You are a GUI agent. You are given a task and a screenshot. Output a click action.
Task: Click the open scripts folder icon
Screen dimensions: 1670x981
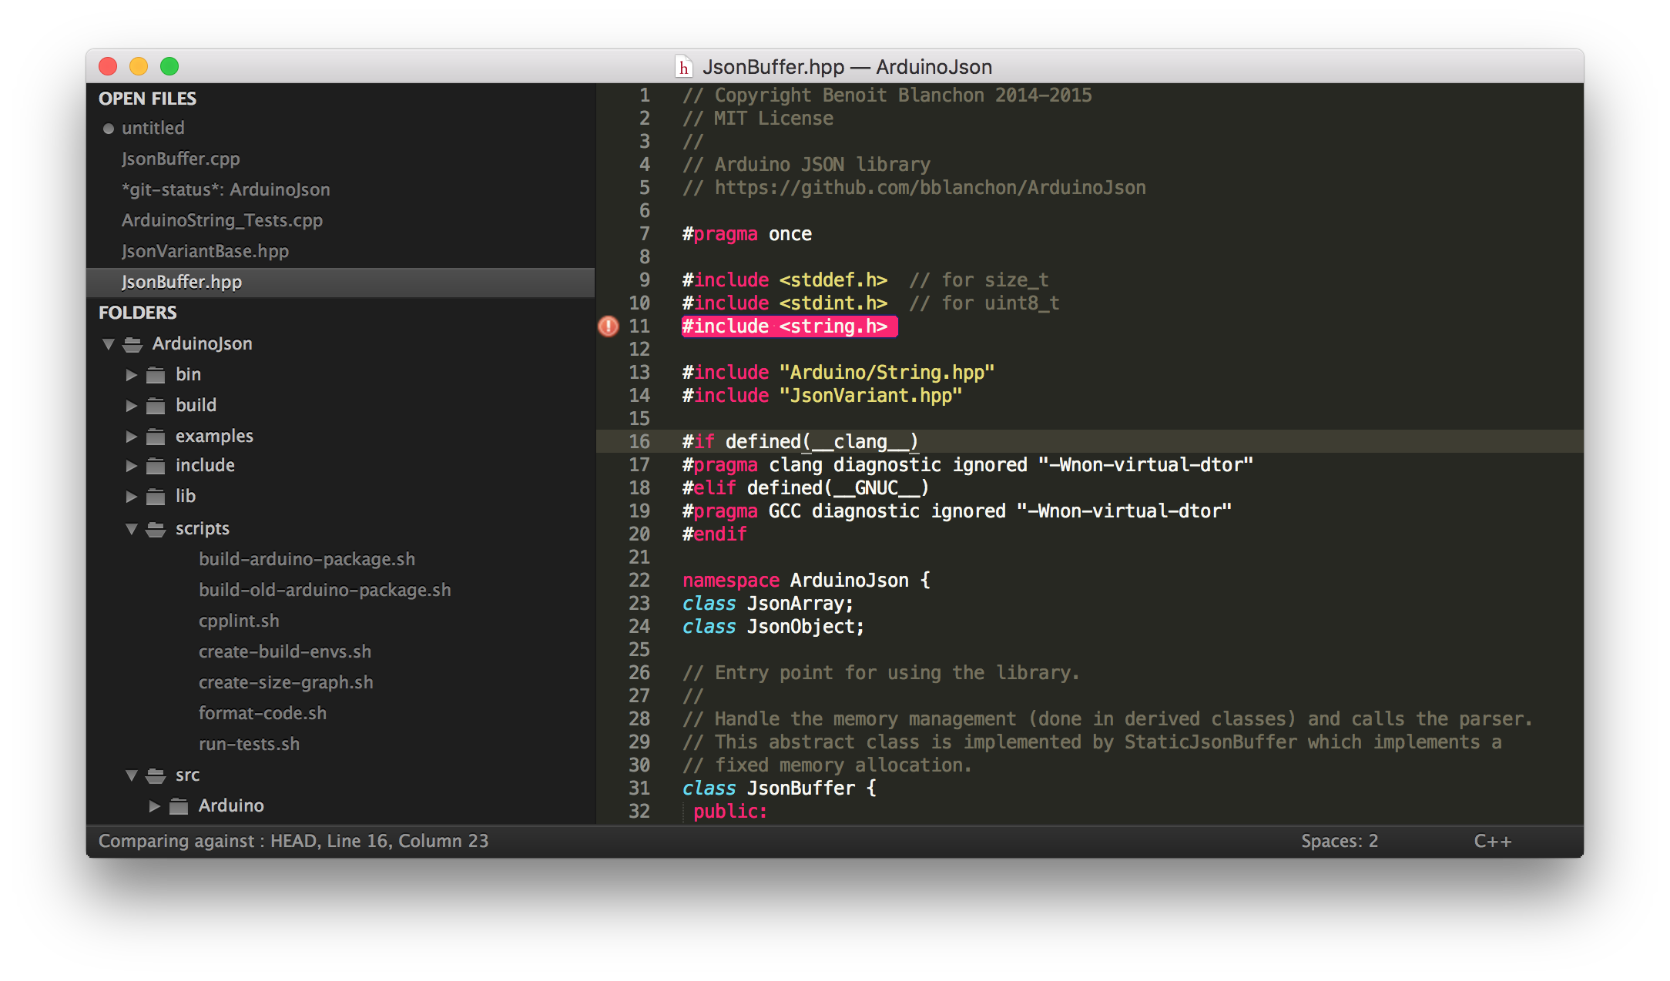point(156,529)
